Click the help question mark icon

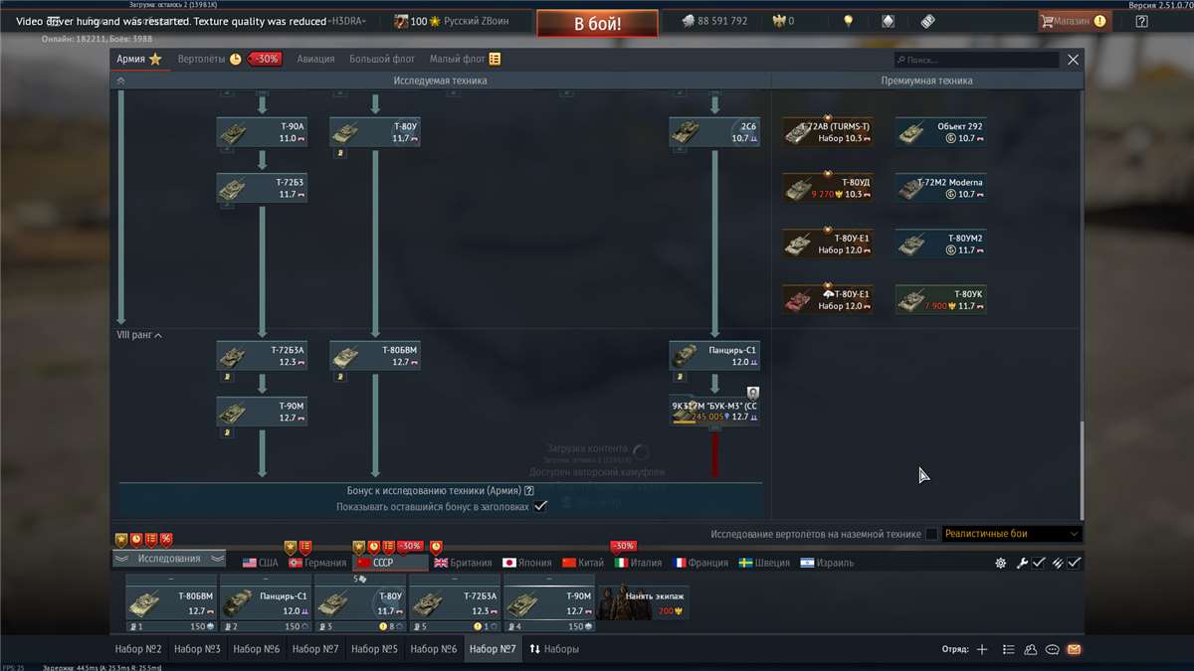tap(1141, 21)
